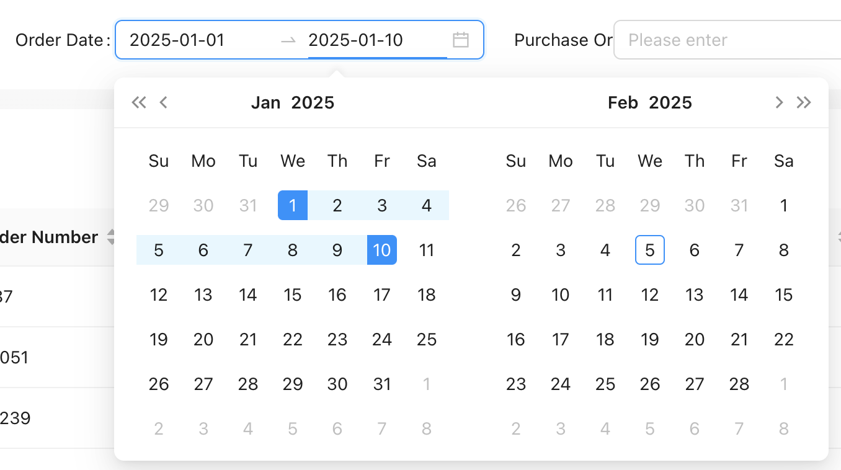Click the next month arrow icon
Image resolution: width=841 pixels, height=470 pixels.
pyautogui.click(x=779, y=103)
